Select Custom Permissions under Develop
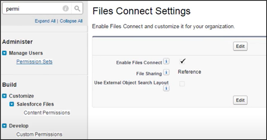Viewport: 267px width, 140px height. point(39,134)
